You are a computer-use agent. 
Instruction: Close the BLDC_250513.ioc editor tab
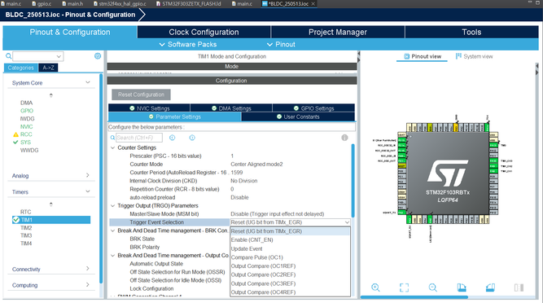(x=313, y=3)
